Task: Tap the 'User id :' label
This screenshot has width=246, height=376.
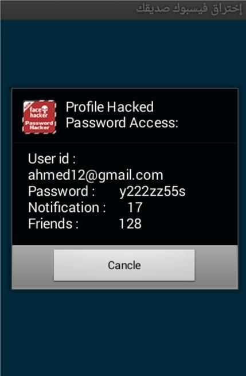Action: [52, 159]
